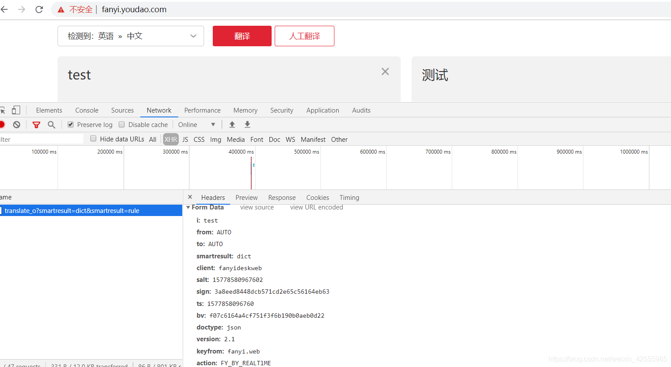Open the Timing tab of the request
Image resolution: width=671 pixels, height=367 pixels.
coord(349,198)
